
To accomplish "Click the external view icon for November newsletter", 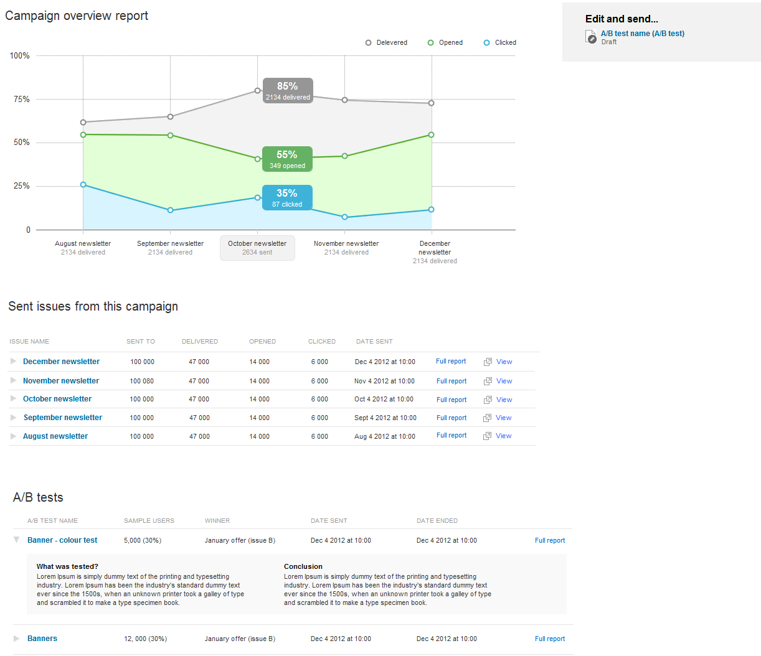I will [x=488, y=381].
